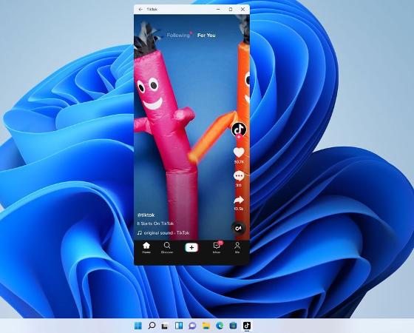Image resolution: width=414 pixels, height=333 pixels.
Task: Open the TikTok creator profile avatar
Action: (239, 129)
